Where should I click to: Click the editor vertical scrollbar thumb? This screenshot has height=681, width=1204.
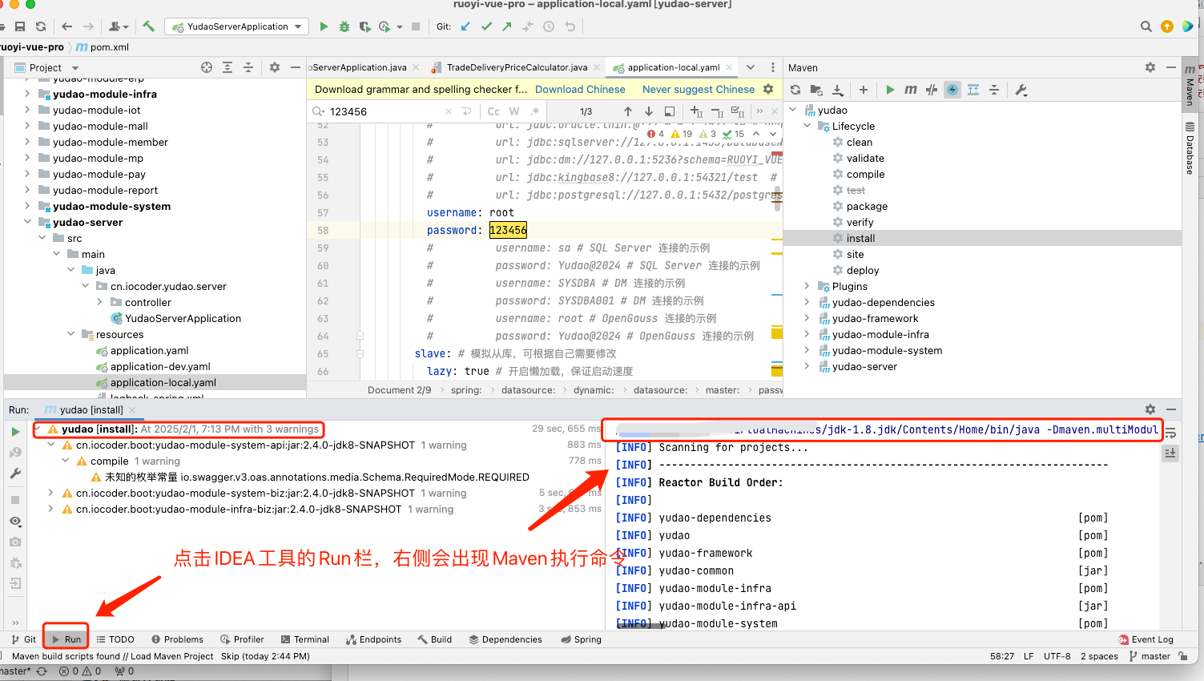[x=777, y=198]
